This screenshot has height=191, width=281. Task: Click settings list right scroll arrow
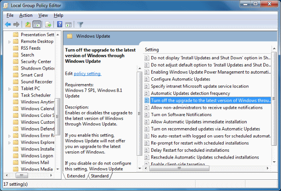click(268, 168)
